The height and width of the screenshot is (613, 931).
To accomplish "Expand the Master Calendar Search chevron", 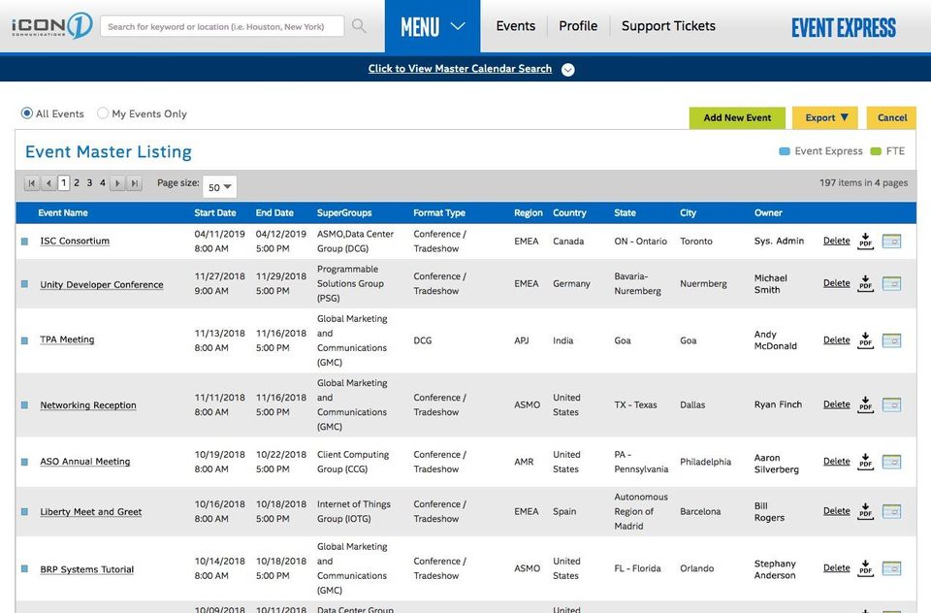I will pyautogui.click(x=568, y=70).
